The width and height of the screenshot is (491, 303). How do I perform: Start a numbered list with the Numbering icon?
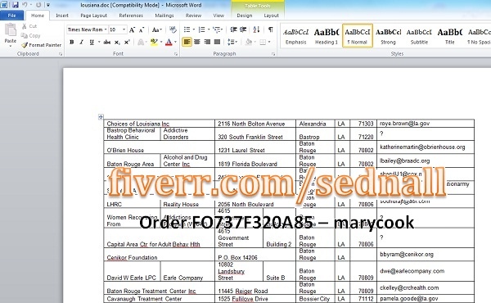pyautogui.click(x=201, y=29)
